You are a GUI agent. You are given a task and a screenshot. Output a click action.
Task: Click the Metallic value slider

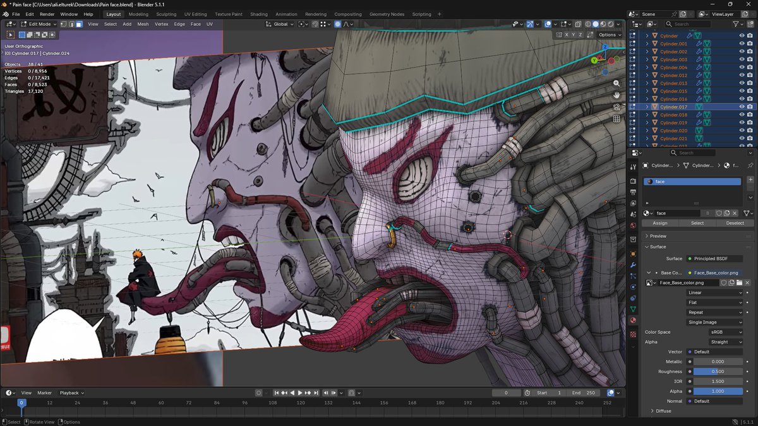coord(718,362)
